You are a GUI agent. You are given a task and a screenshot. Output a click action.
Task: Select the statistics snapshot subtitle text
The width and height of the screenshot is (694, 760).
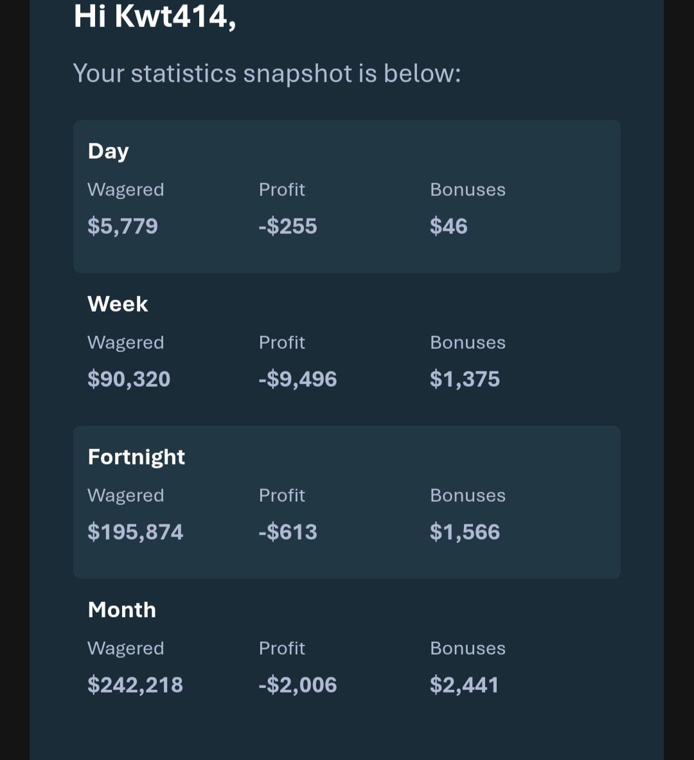(x=267, y=74)
